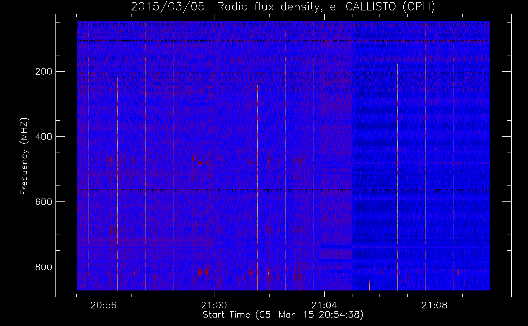Screen dimensions: 528x326
Task: Click the 'Frequency (MHZ)' y-axis label
Action: (x=24, y=156)
